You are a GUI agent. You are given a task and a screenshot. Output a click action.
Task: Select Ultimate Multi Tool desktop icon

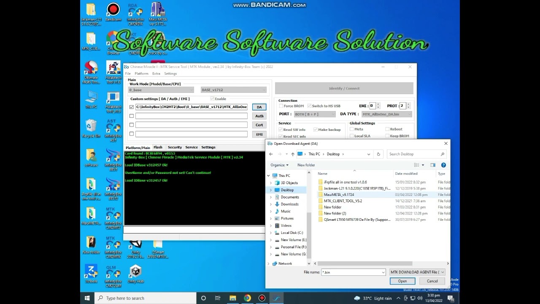(x=91, y=73)
